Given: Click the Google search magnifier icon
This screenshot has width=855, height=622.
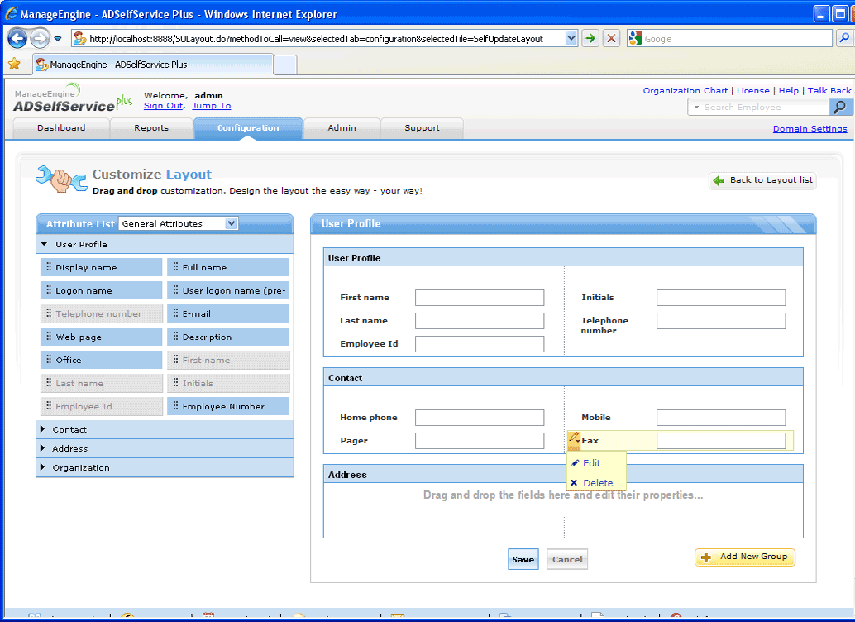Looking at the screenshot, I should click(x=844, y=38).
